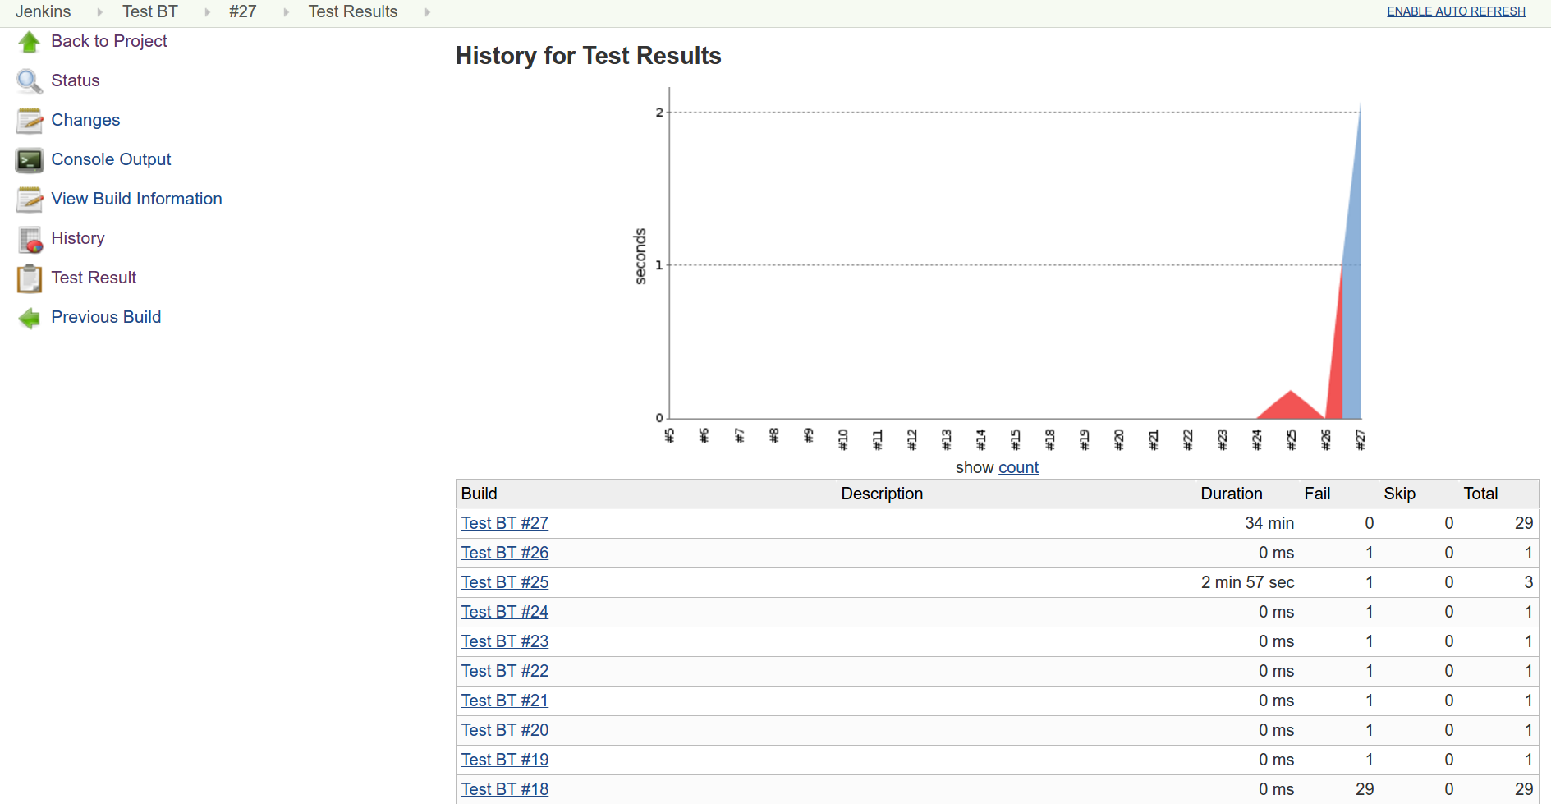The height and width of the screenshot is (804, 1551).
Task: Open build Test BT #25
Action: pyautogui.click(x=505, y=582)
